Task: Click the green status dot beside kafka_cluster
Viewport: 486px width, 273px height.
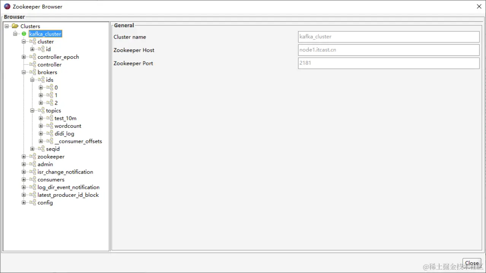Action: (x=24, y=34)
